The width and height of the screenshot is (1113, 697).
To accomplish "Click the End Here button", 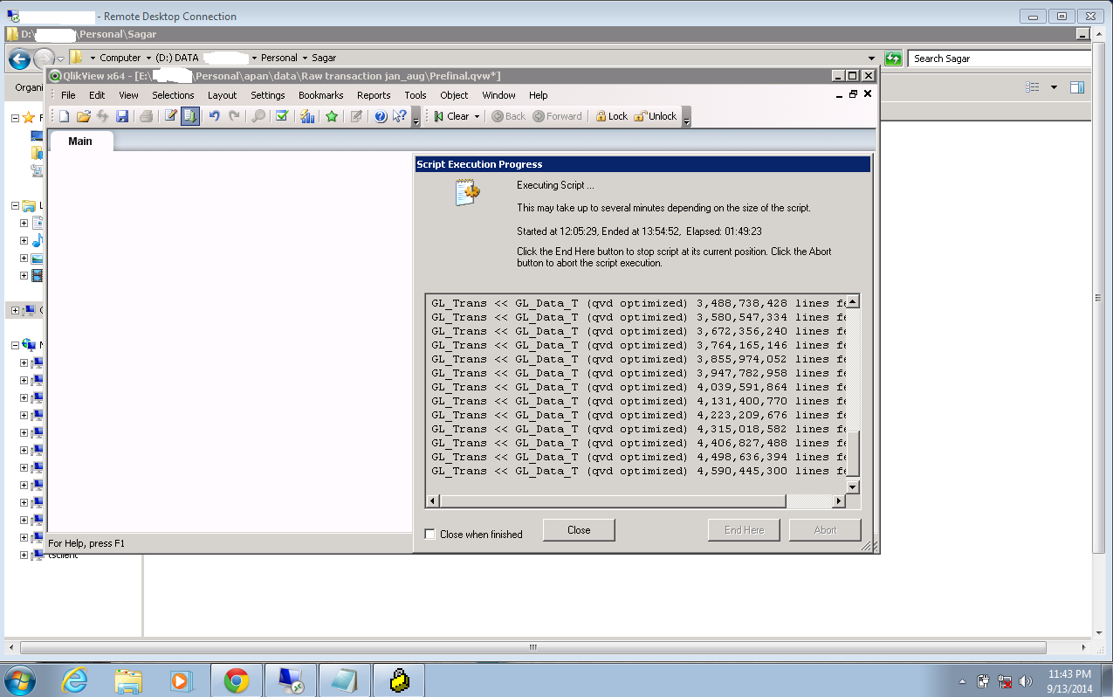I will (744, 530).
